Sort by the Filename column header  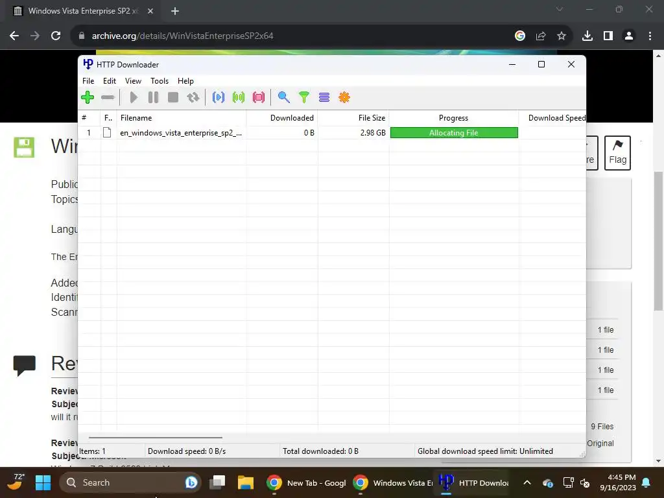pos(182,118)
